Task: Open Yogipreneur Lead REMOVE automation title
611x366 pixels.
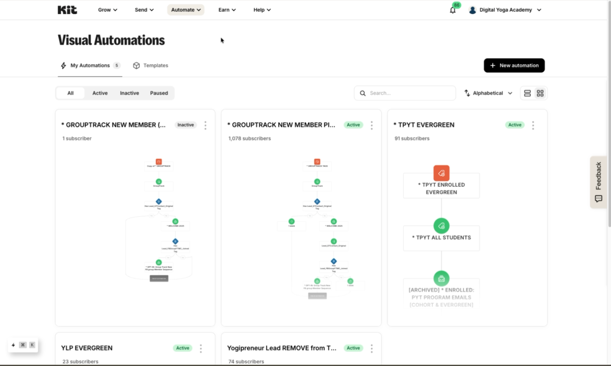Action: coord(282,348)
